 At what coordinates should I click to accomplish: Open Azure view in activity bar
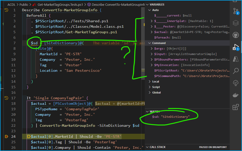[236, 59]
